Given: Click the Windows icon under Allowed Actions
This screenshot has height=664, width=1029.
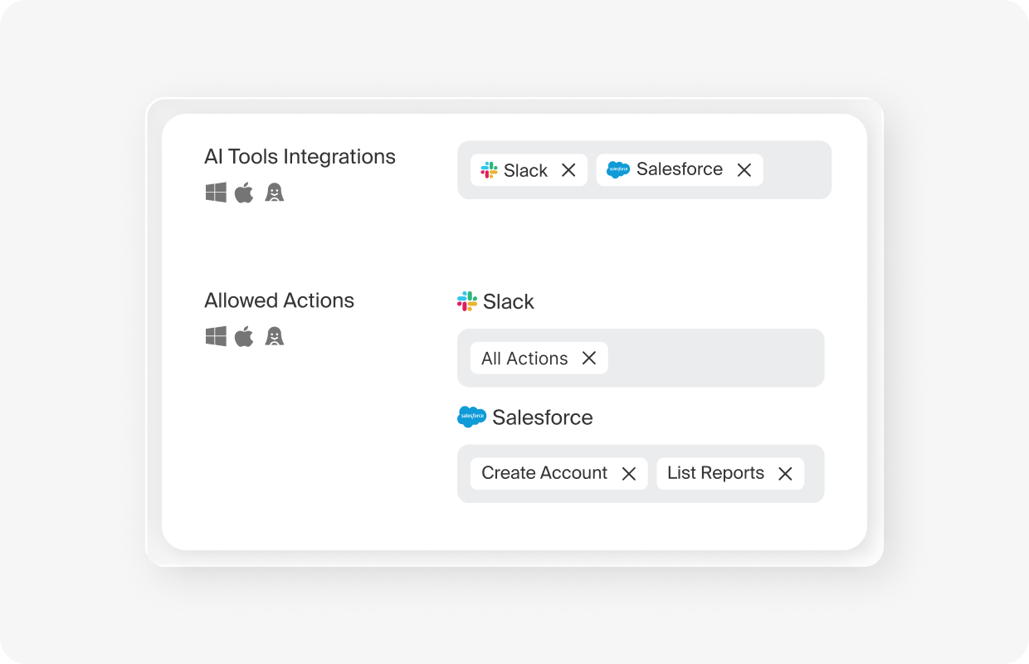Looking at the screenshot, I should pos(216,336).
